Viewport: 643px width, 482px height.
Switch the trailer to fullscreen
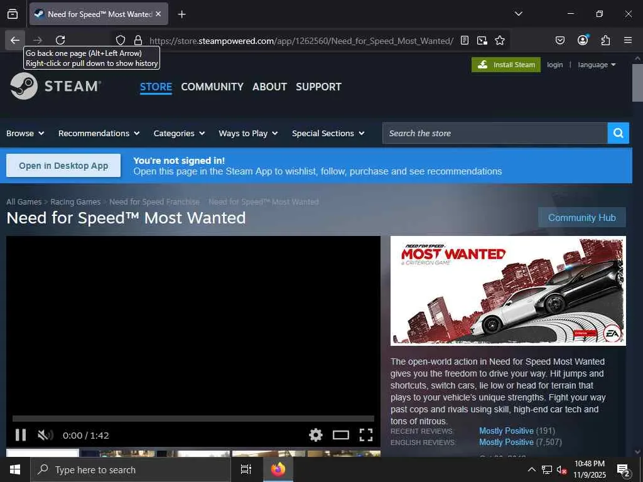pos(366,435)
